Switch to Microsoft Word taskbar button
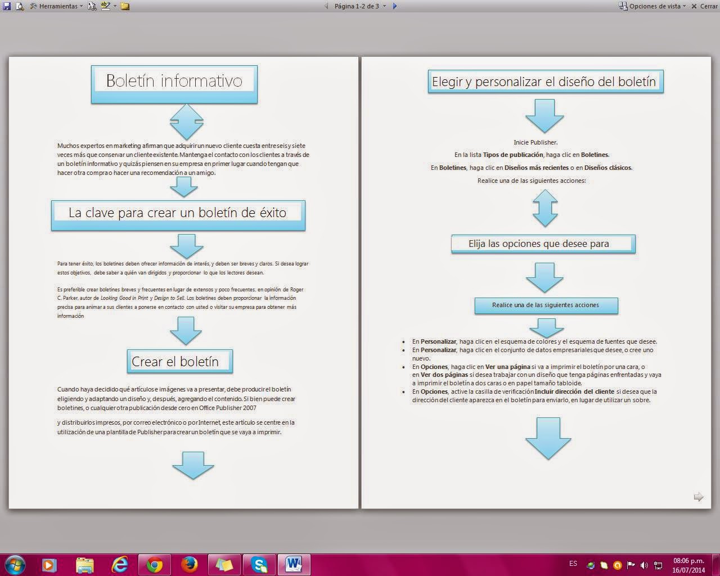The width and height of the screenshot is (720, 576). (294, 564)
